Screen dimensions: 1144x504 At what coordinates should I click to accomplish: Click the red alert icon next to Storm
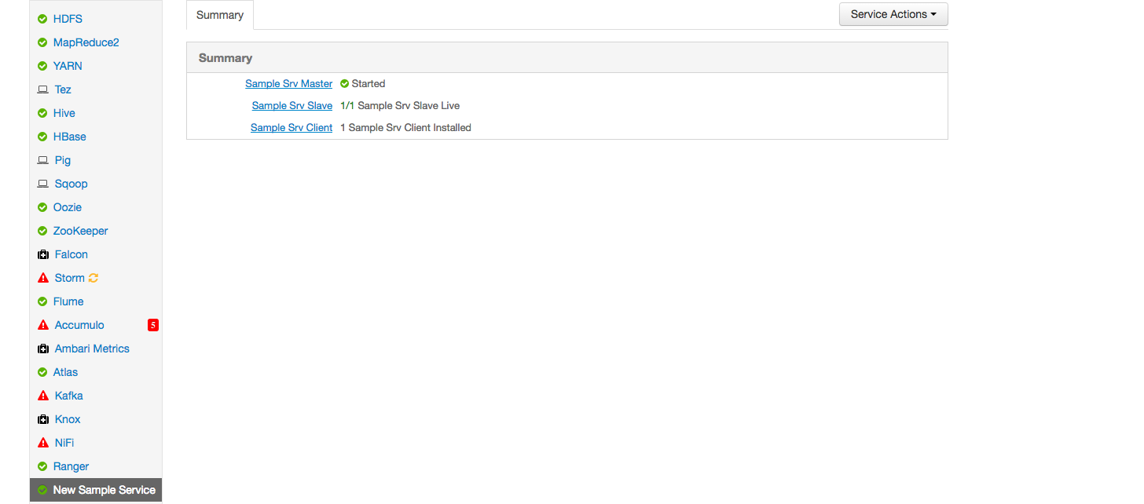(x=42, y=278)
